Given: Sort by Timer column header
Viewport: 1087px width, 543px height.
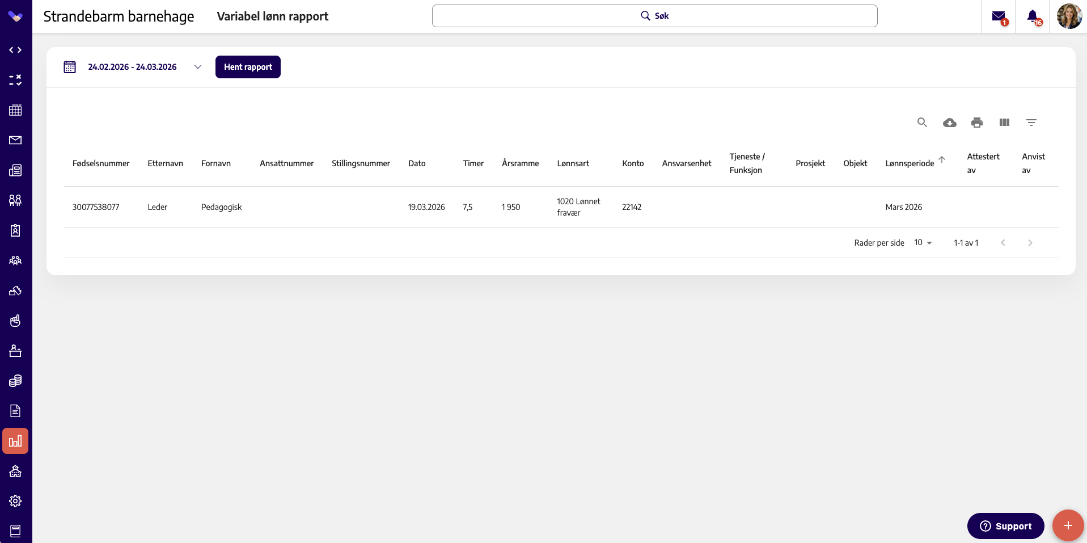Looking at the screenshot, I should [473, 163].
